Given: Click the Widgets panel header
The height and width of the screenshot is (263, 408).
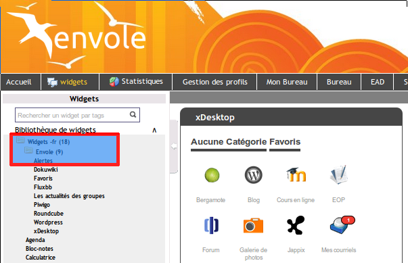Looking at the screenshot, I should (x=84, y=99).
